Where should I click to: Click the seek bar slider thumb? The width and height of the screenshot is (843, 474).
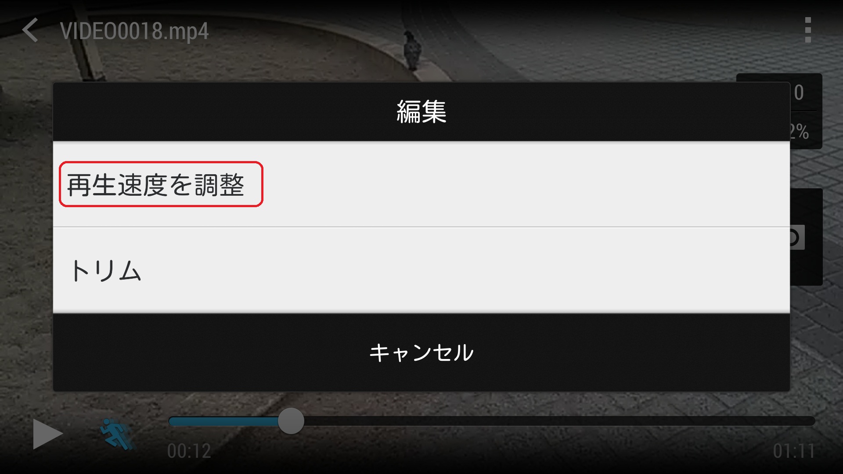coord(291,421)
